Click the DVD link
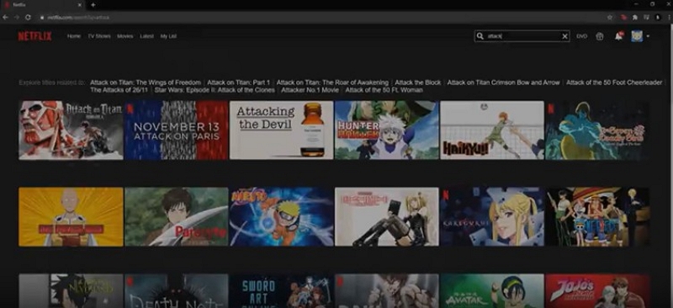The height and width of the screenshot is (308, 673). pos(581,36)
